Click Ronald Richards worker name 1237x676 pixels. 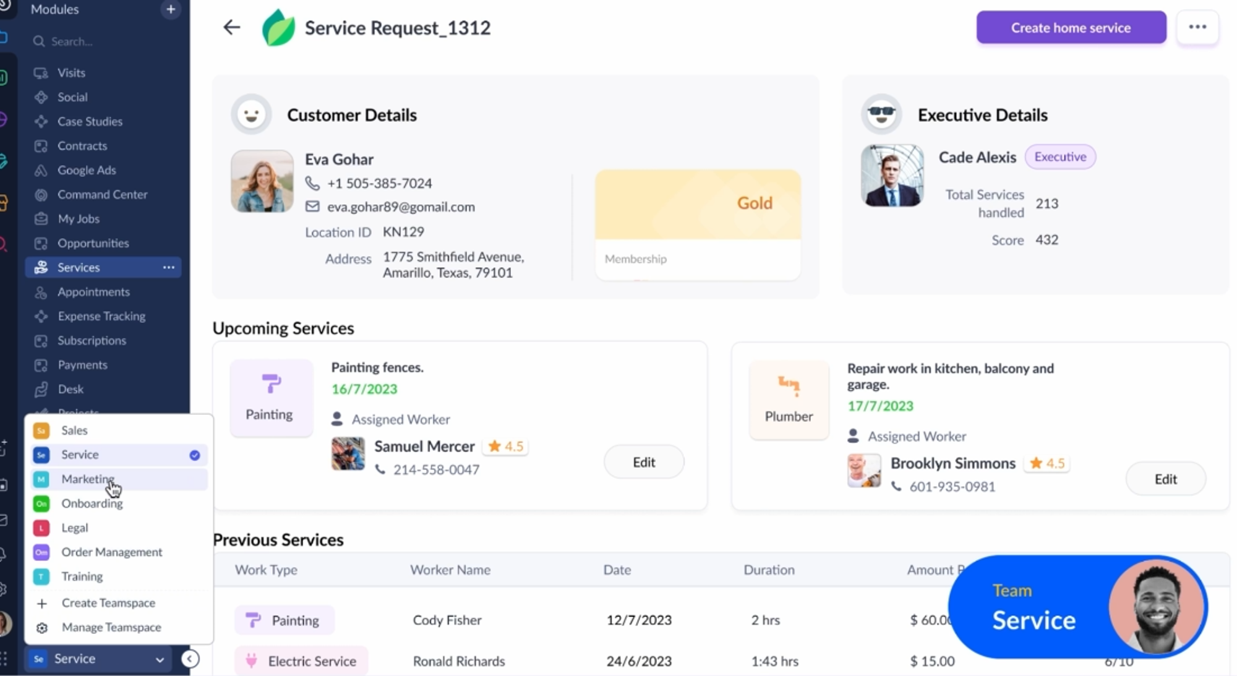459,661
